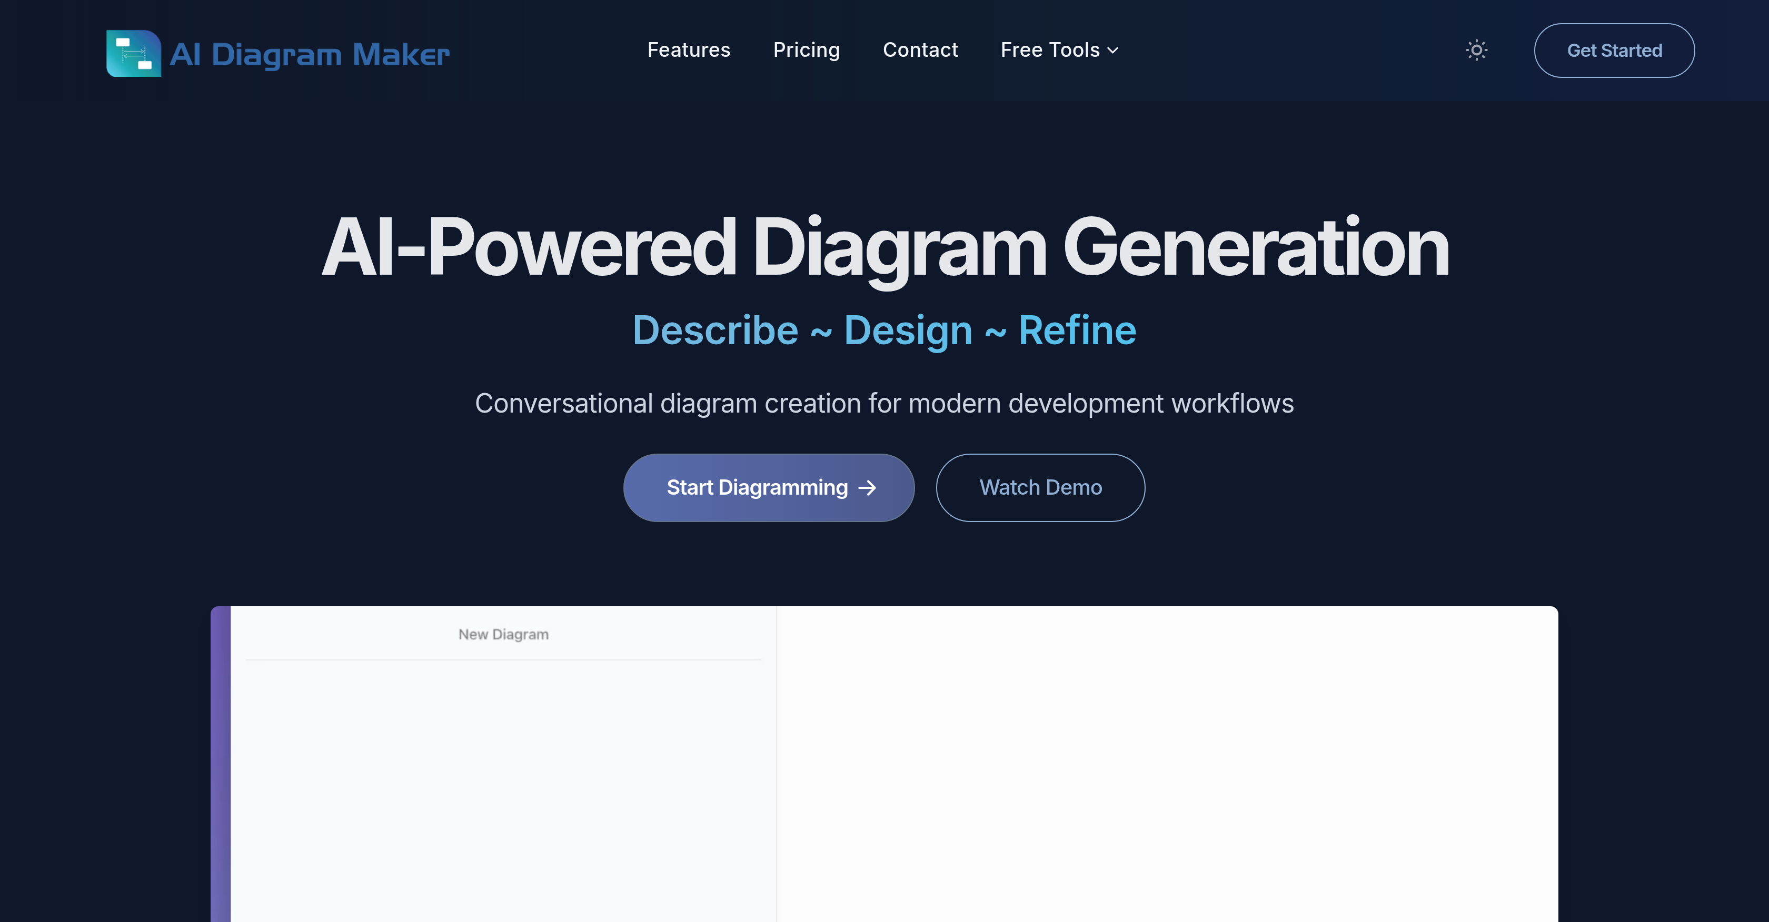Open the Free Tools dropdown

1049,49
